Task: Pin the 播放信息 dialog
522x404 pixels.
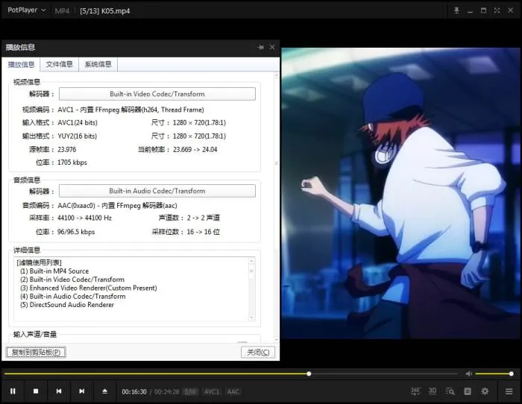Action: [x=261, y=47]
